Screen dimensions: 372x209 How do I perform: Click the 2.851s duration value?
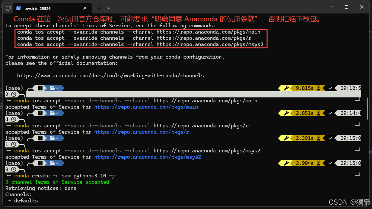pyautogui.click(x=305, y=113)
